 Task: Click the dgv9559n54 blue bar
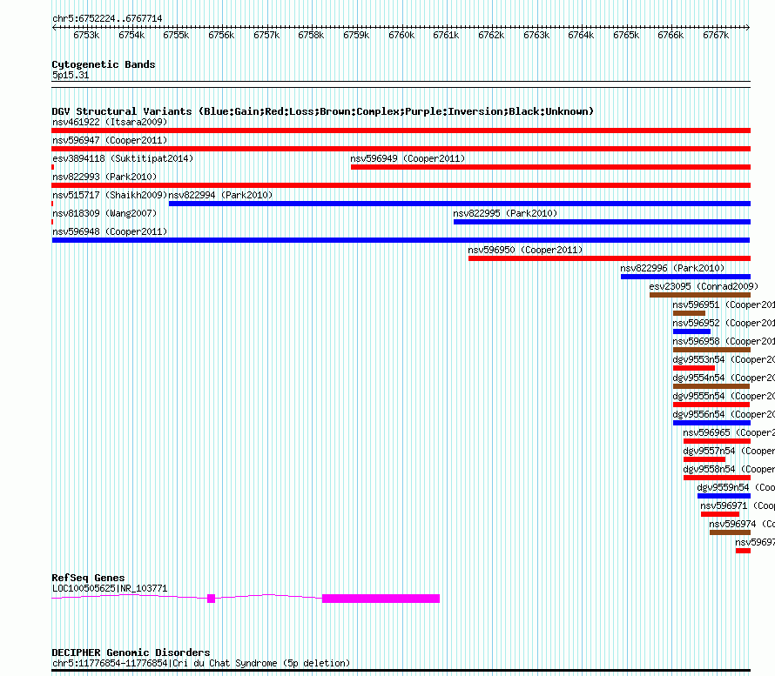click(x=724, y=496)
